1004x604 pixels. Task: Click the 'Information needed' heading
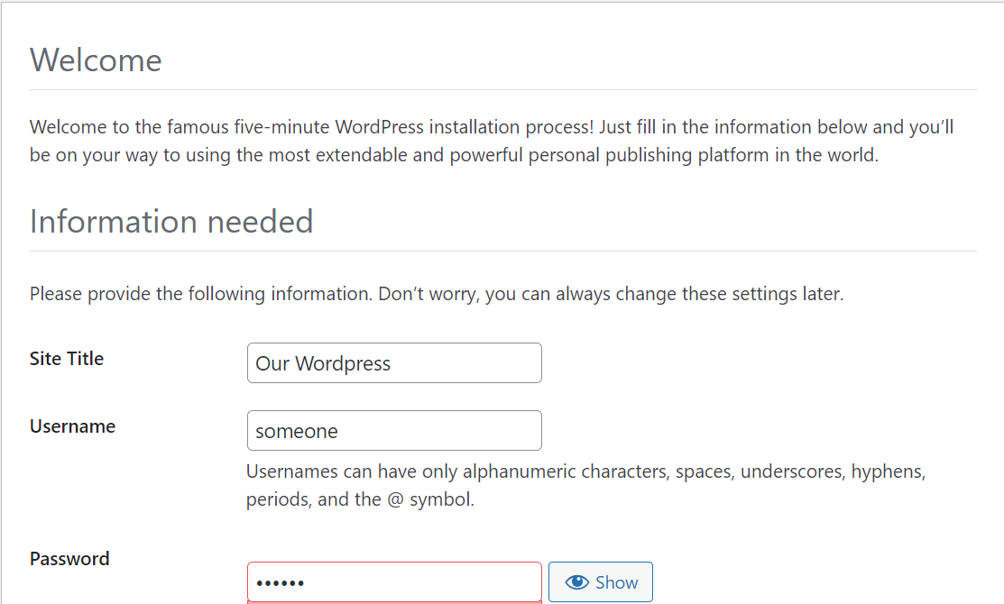pos(171,222)
